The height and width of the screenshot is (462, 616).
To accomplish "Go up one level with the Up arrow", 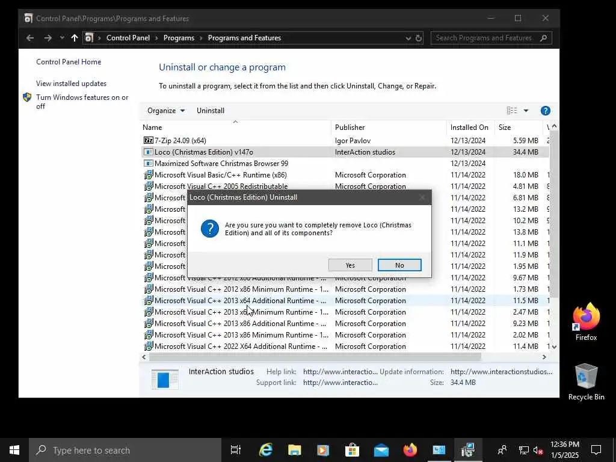I will coord(75,38).
